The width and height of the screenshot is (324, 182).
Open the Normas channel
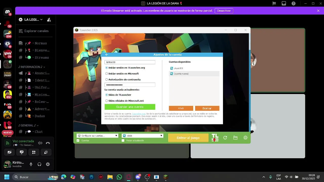35,43
